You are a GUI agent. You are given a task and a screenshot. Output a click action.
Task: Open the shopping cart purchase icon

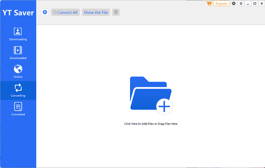point(209,3)
